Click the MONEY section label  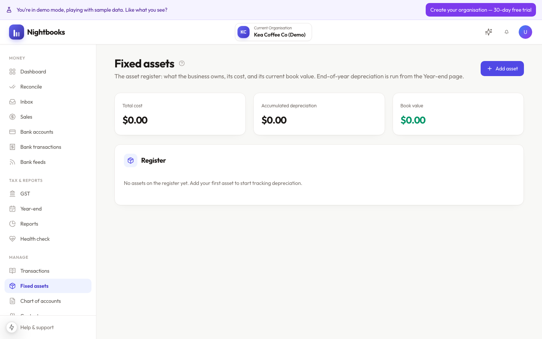pyautogui.click(x=17, y=58)
